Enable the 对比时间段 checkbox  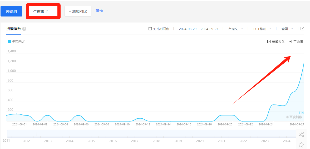pyautogui.click(x=150, y=29)
